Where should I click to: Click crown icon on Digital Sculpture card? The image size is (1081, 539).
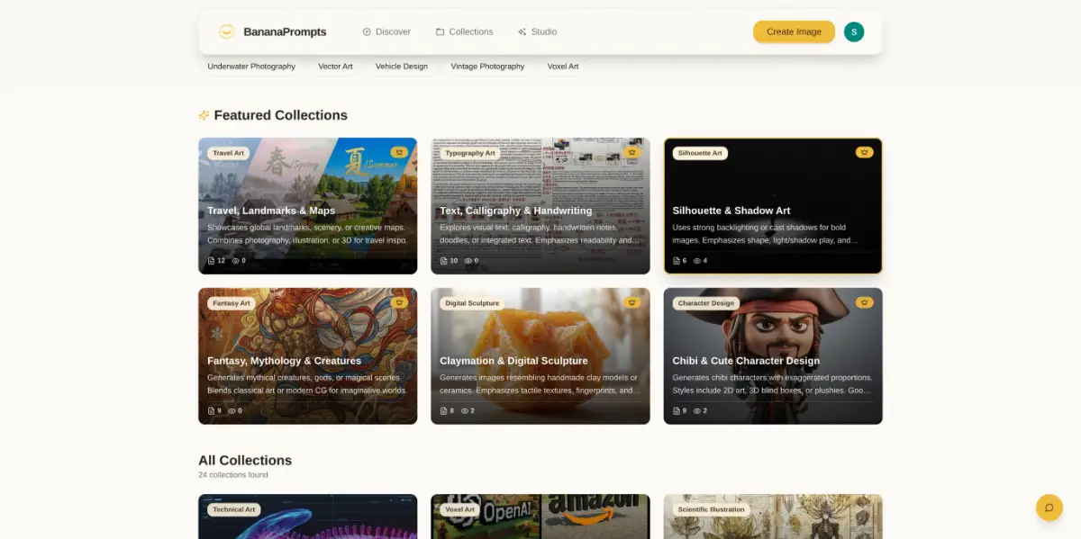[x=631, y=302]
